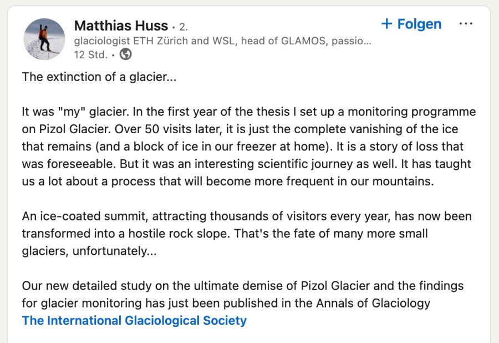The width and height of the screenshot is (499, 343).
Task: Click the "12 Std." post timestamp
Action: [x=91, y=54]
